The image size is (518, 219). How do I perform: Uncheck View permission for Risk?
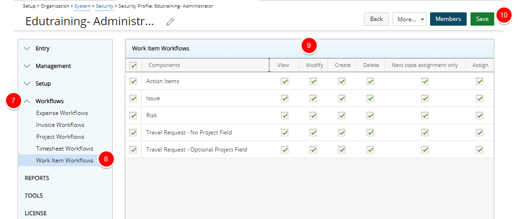point(285,115)
